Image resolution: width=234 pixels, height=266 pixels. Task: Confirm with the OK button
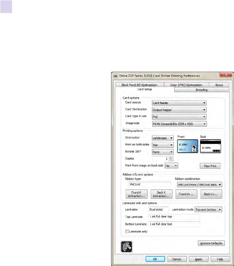tap(155, 259)
